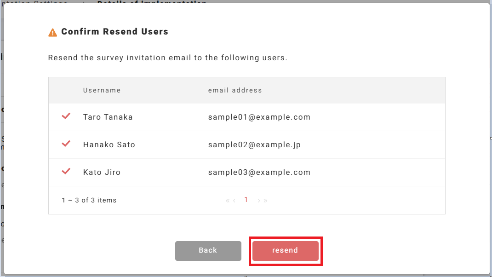Go to the previous page arrow
This screenshot has height=277, width=492.
pyautogui.click(x=235, y=201)
